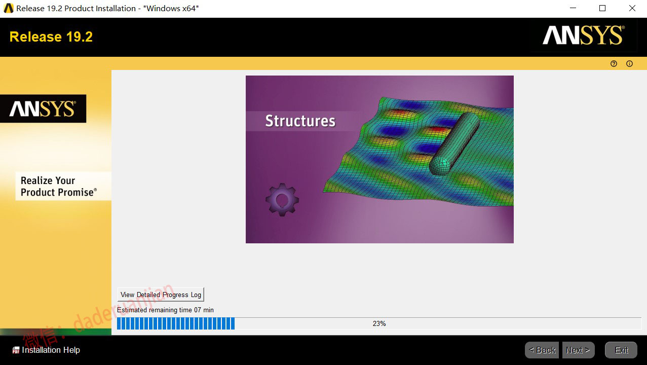Open View Detailed Progress Log
This screenshot has height=365, width=647.
click(x=161, y=295)
